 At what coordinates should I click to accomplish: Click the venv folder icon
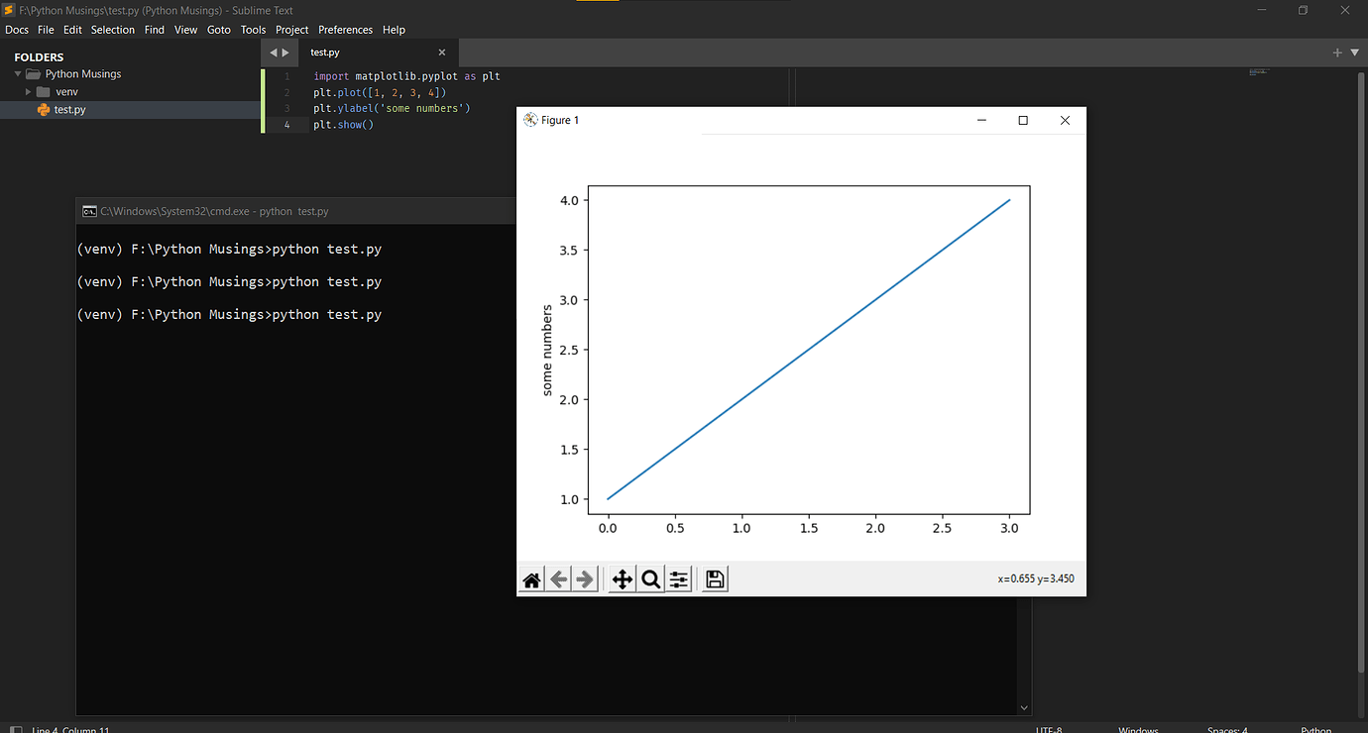click(x=44, y=92)
